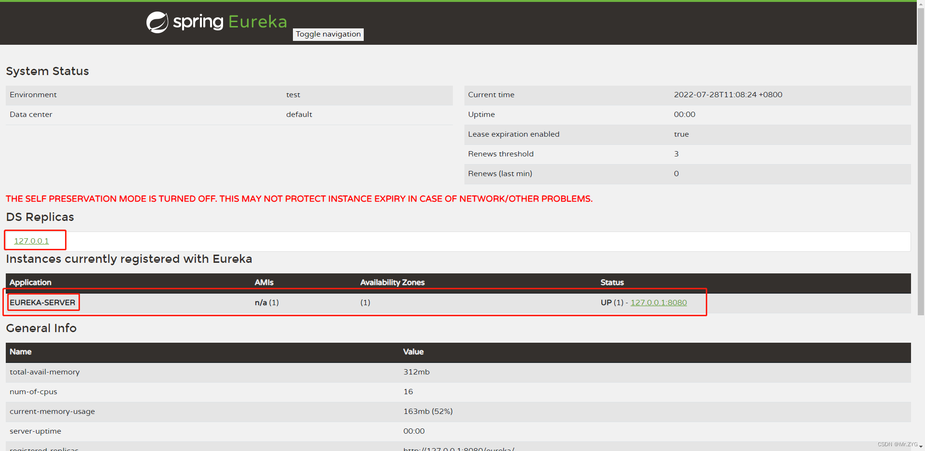
Task: Click the UP (1) status text
Action: pyautogui.click(x=612, y=302)
